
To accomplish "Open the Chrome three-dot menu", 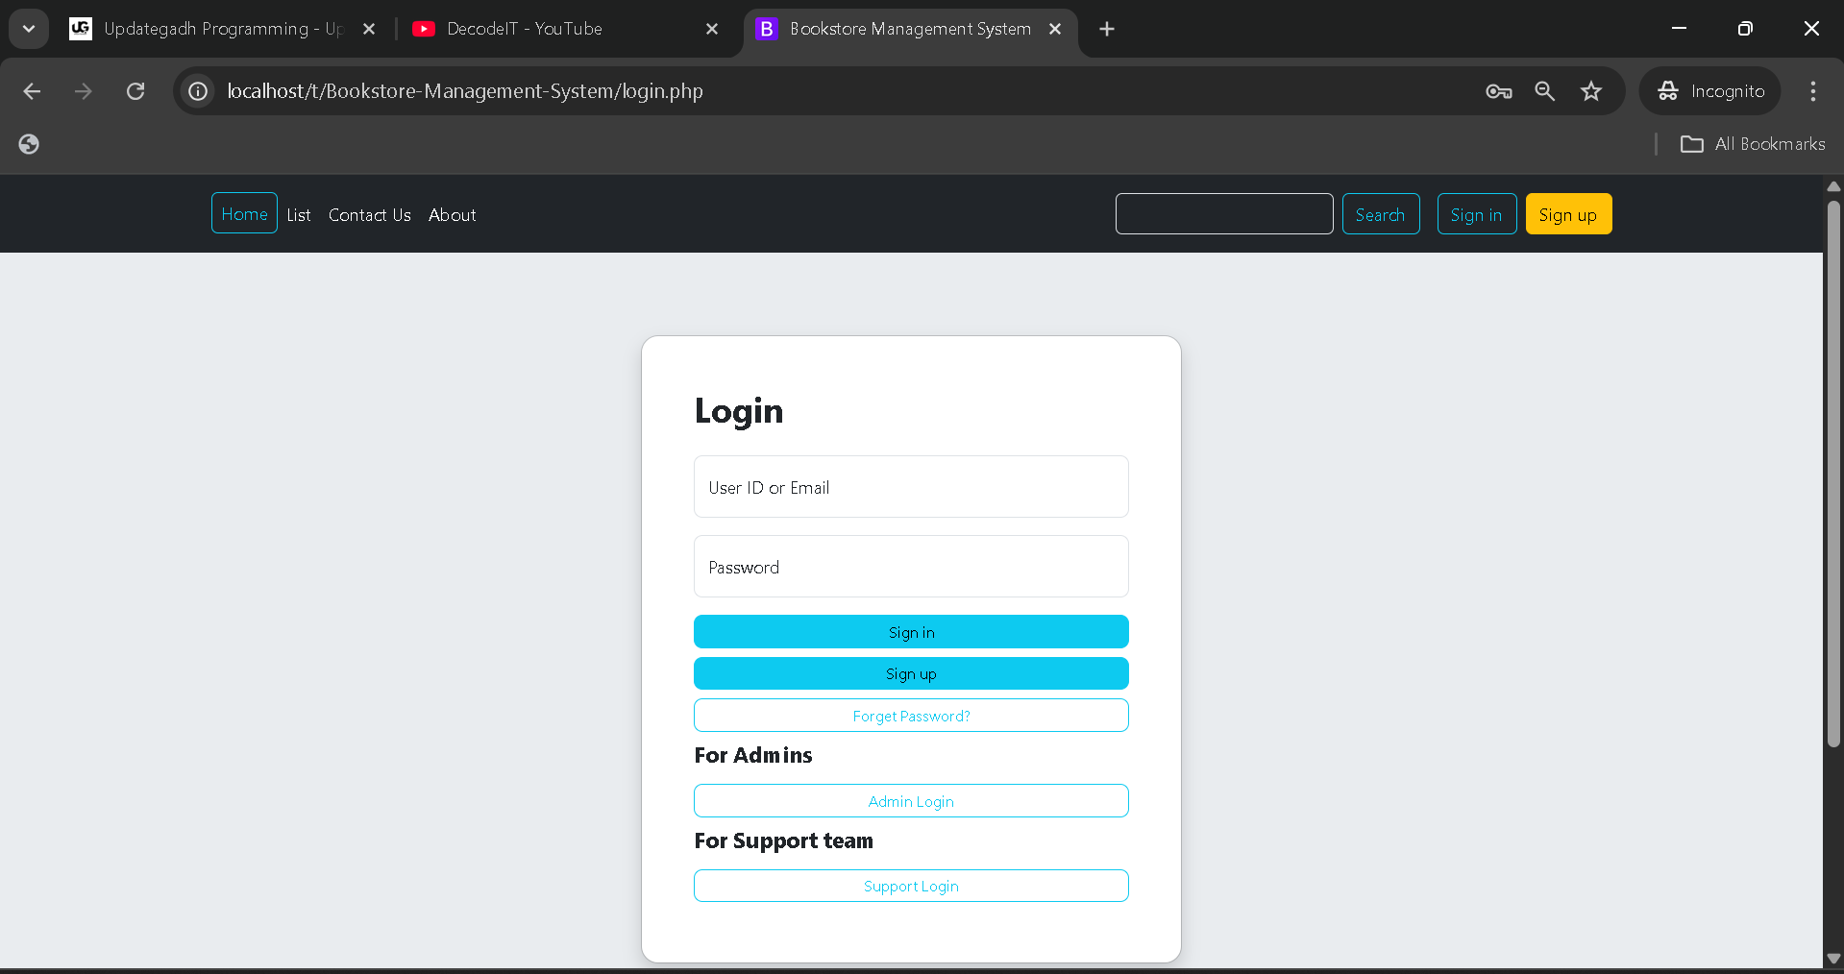I will point(1812,91).
